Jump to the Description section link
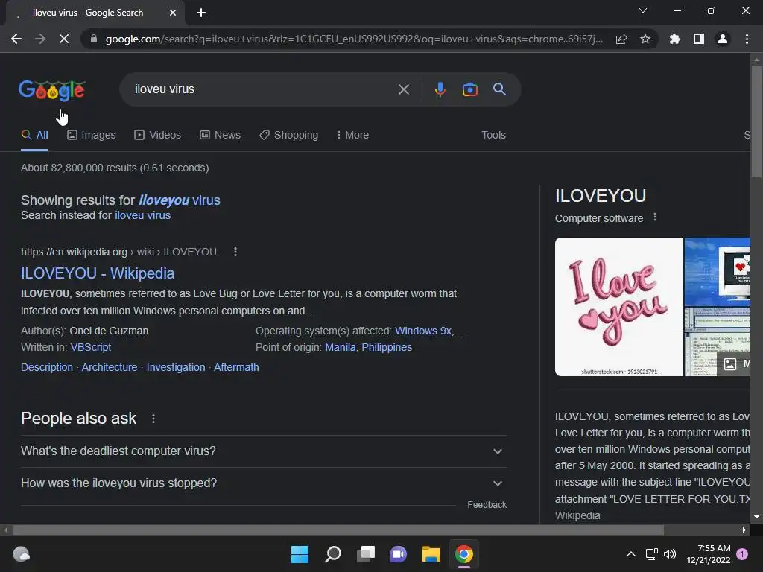This screenshot has height=572, width=763. (x=47, y=367)
